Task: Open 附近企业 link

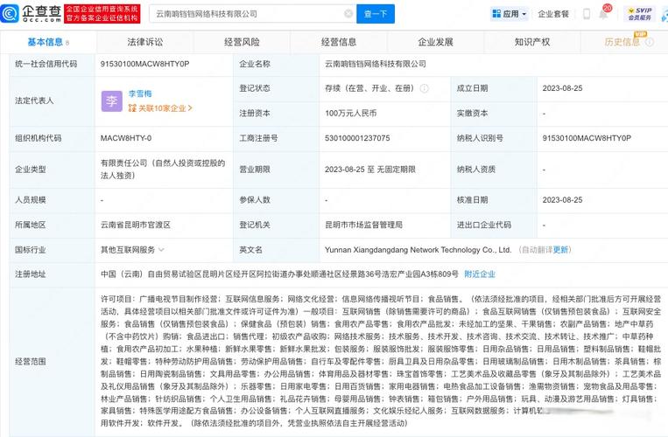Action: click(480, 274)
